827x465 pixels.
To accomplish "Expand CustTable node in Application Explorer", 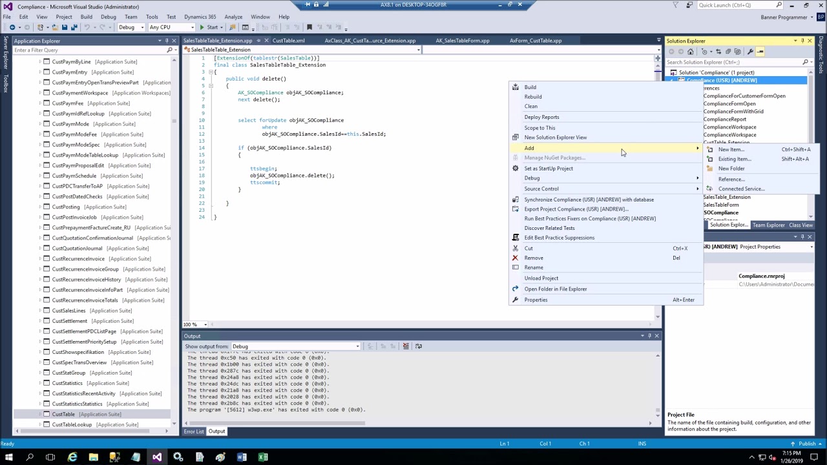I will (40, 414).
